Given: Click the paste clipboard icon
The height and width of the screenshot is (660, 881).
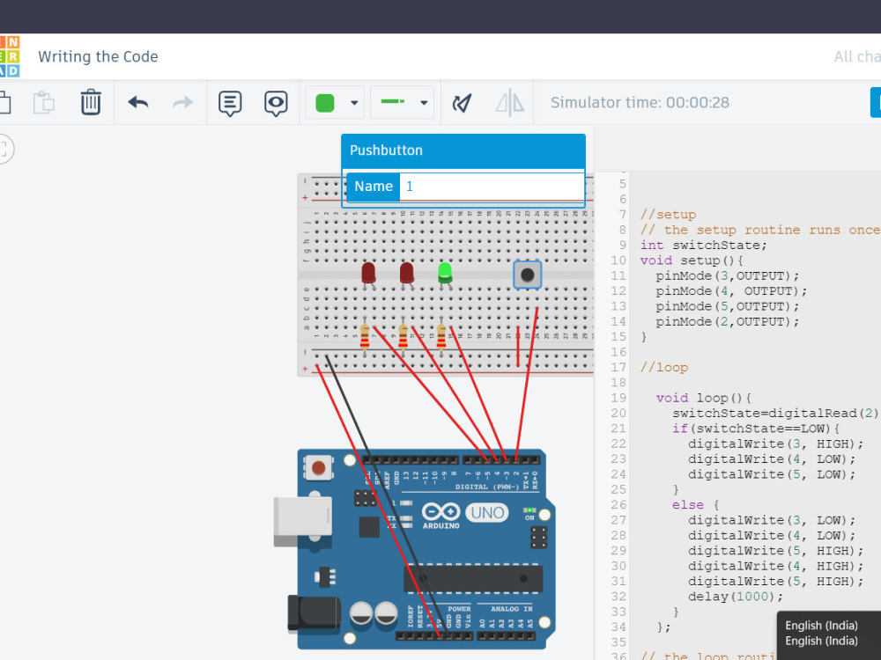Looking at the screenshot, I should pyautogui.click(x=44, y=103).
